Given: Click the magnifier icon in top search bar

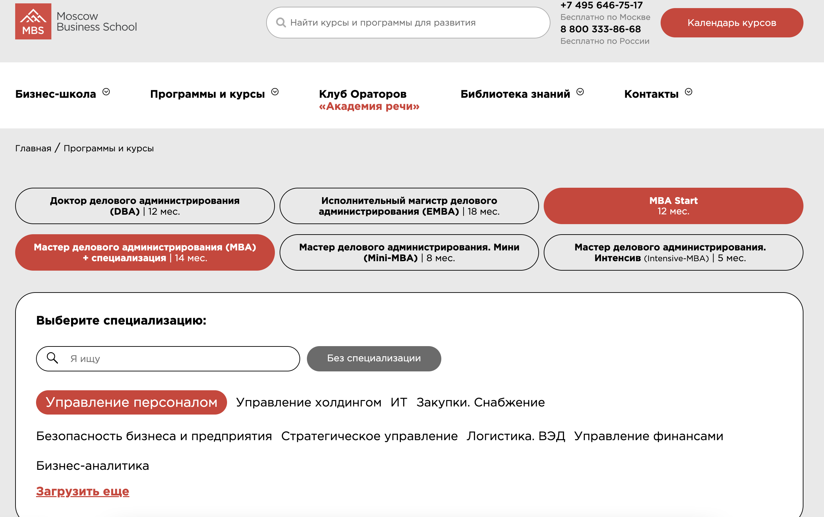Looking at the screenshot, I should [281, 23].
